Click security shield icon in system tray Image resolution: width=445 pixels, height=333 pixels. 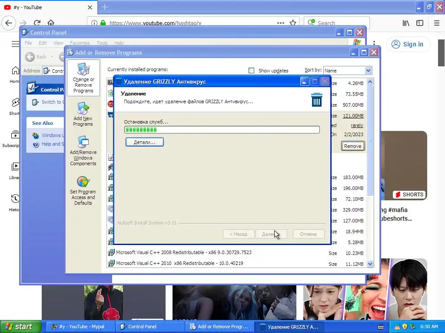pyautogui.click(x=405, y=326)
